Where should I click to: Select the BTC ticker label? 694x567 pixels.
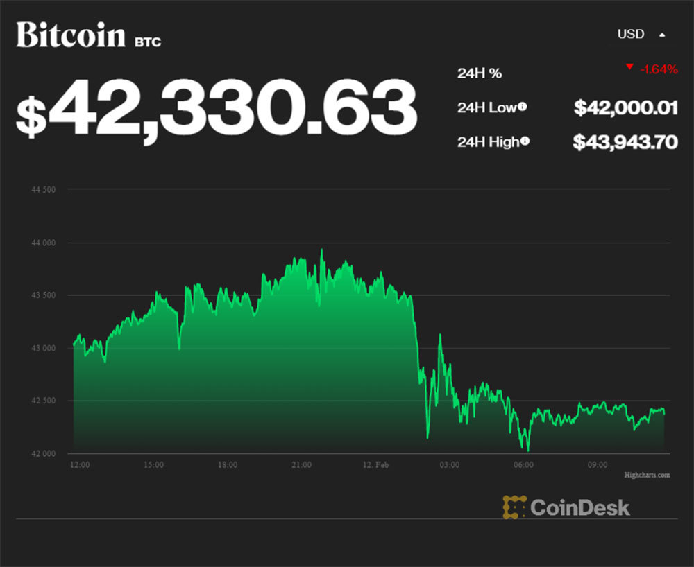pyautogui.click(x=148, y=42)
